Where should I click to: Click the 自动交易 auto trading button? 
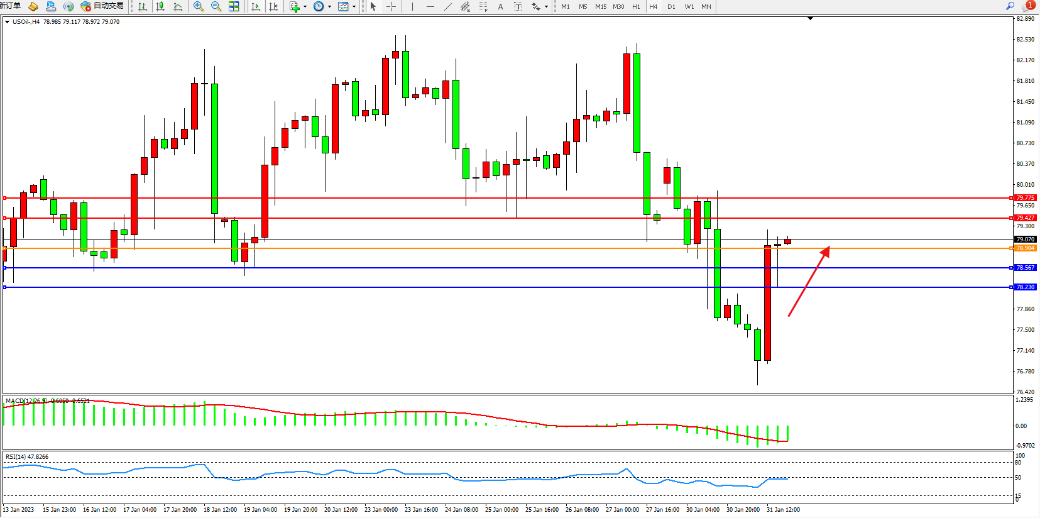point(102,6)
